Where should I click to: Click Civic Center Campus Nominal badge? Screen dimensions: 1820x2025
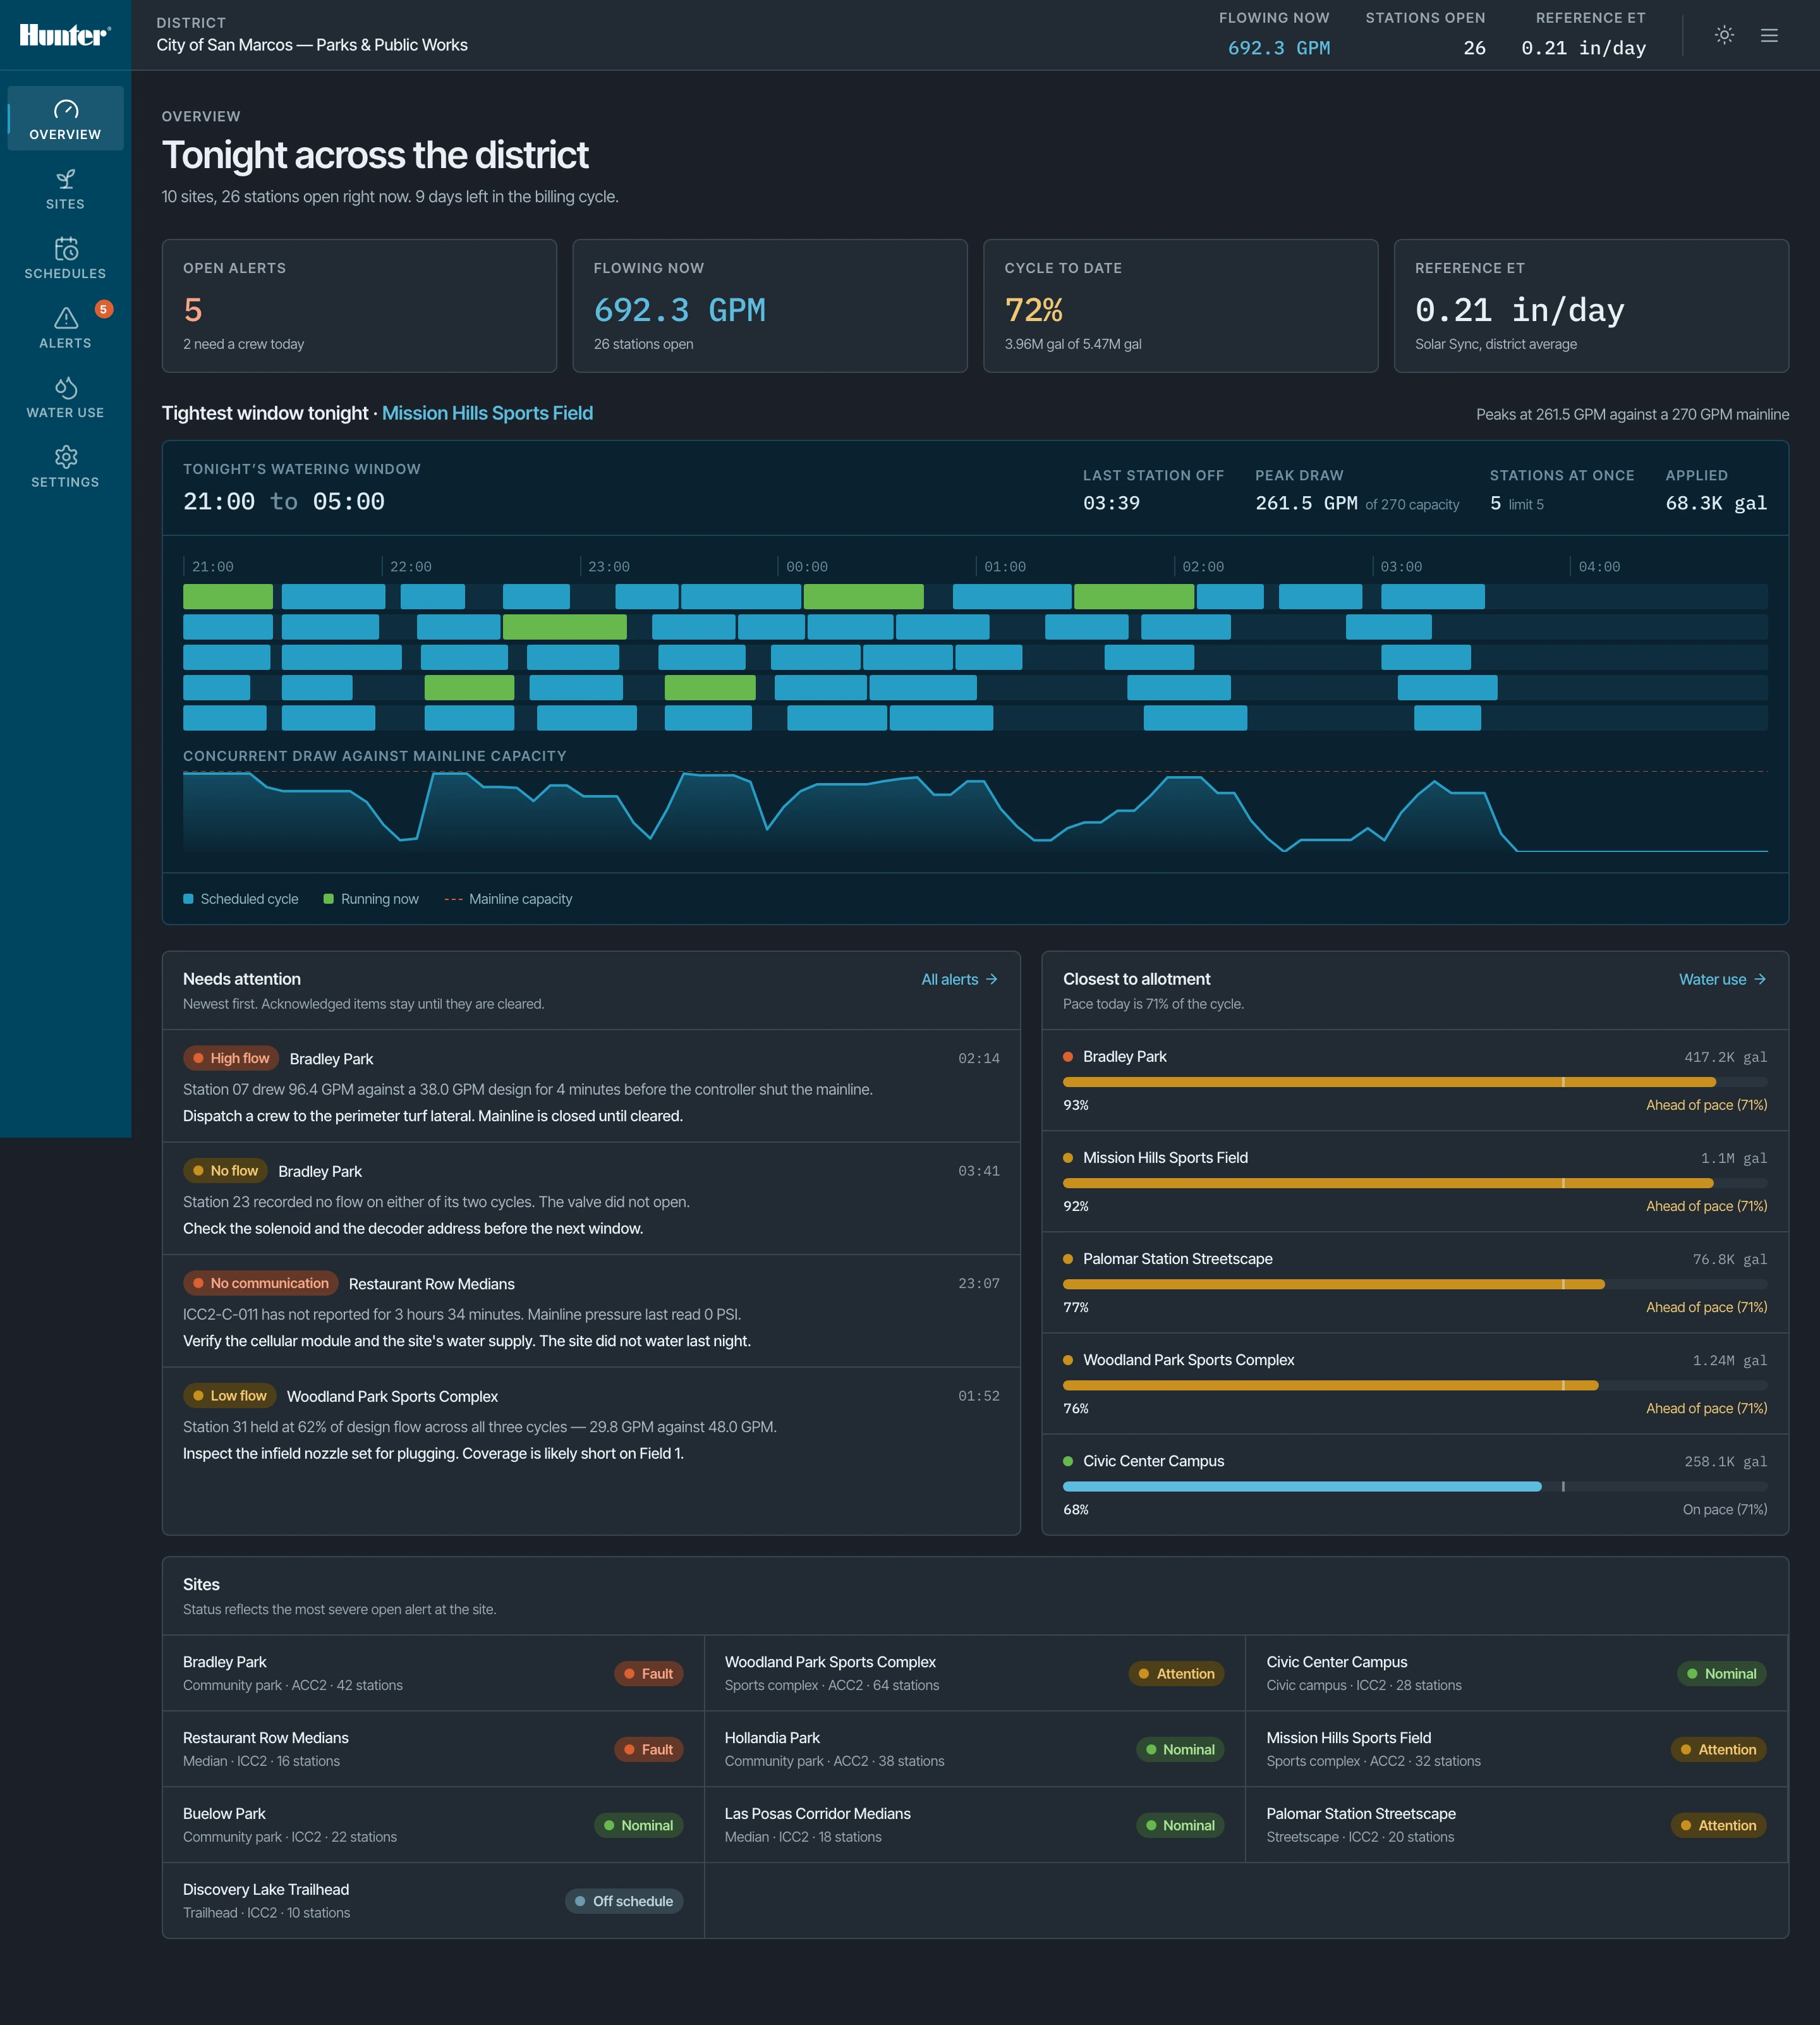(1722, 1673)
